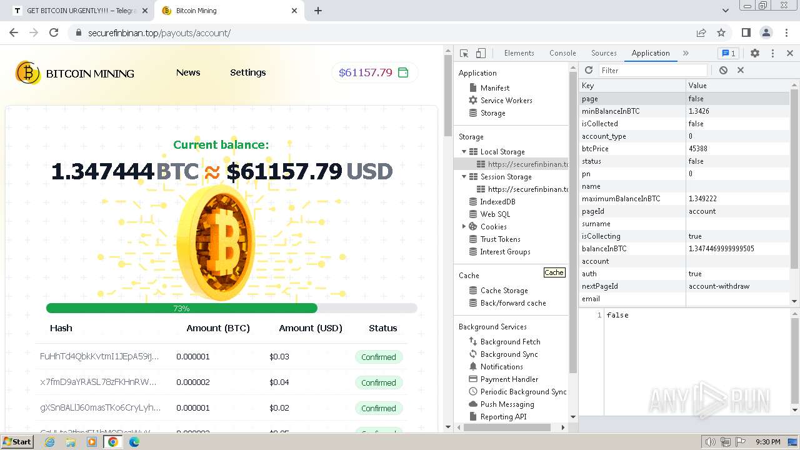Viewport: 800px width, 450px height.
Task: Go back in browser history
Action: coord(14,32)
